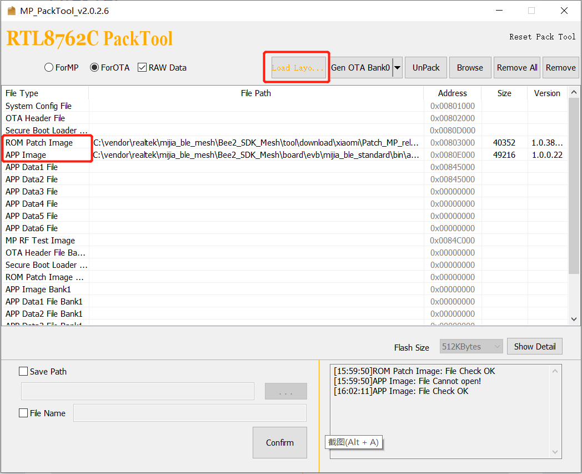
Task: Click the Remove button
Action: pos(560,67)
